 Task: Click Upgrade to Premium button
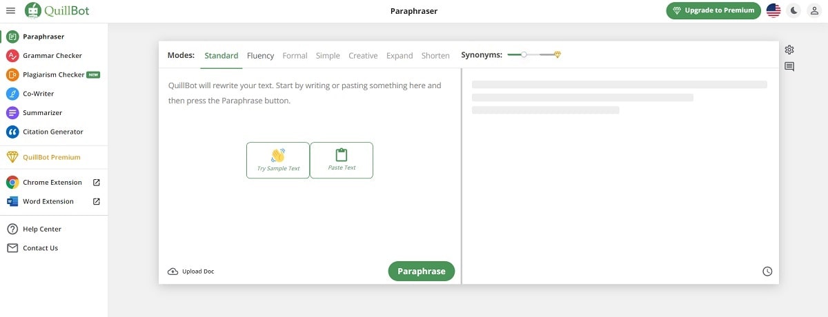(713, 10)
